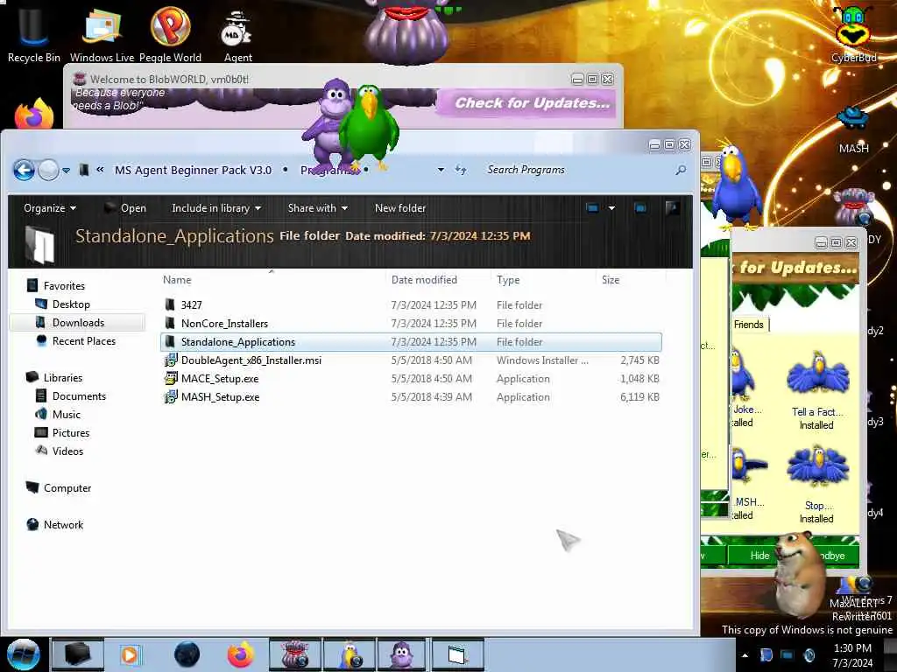Open Recycle Bin desktop icon
The width and height of the screenshot is (897, 672).
coord(33,33)
